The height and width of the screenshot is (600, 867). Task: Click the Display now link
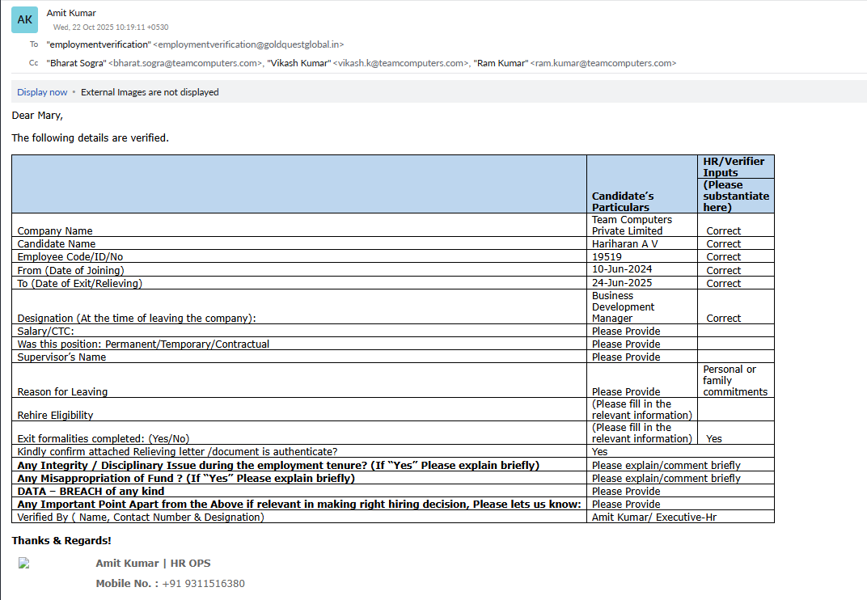[x=42, y=92]
